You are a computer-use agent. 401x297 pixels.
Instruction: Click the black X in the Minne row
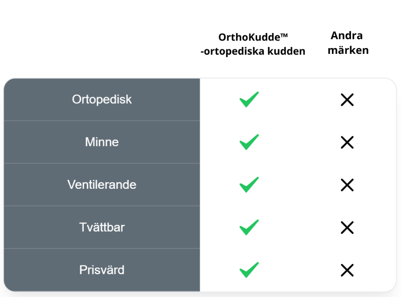coord(347,142)
